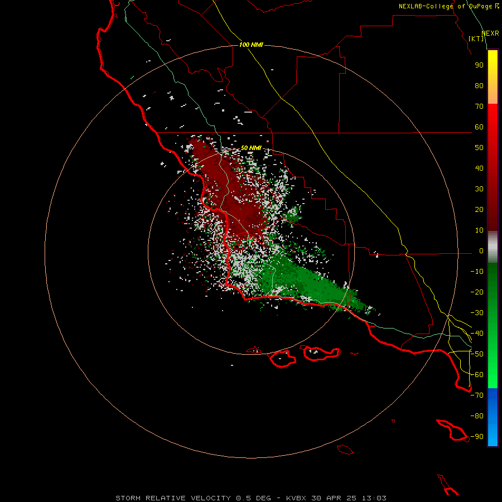502x502 pixels.
Task: Click the positive 30 knot scale label
Action: 479,189
